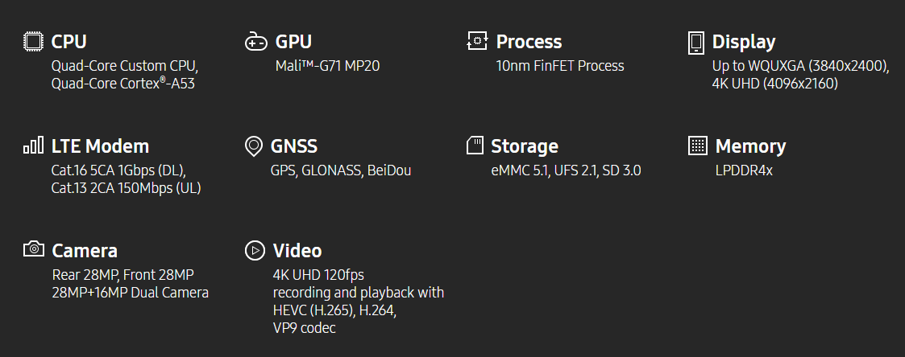Click the Camera icon
The height and width of the screenshot is (357, 905).
click(x=34, y=249)
